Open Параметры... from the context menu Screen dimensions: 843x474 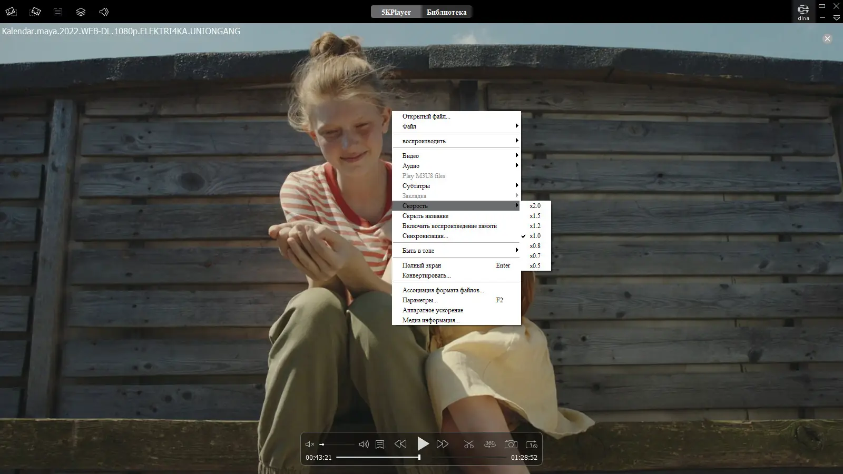pyautogui.click(x=456, y=300)
